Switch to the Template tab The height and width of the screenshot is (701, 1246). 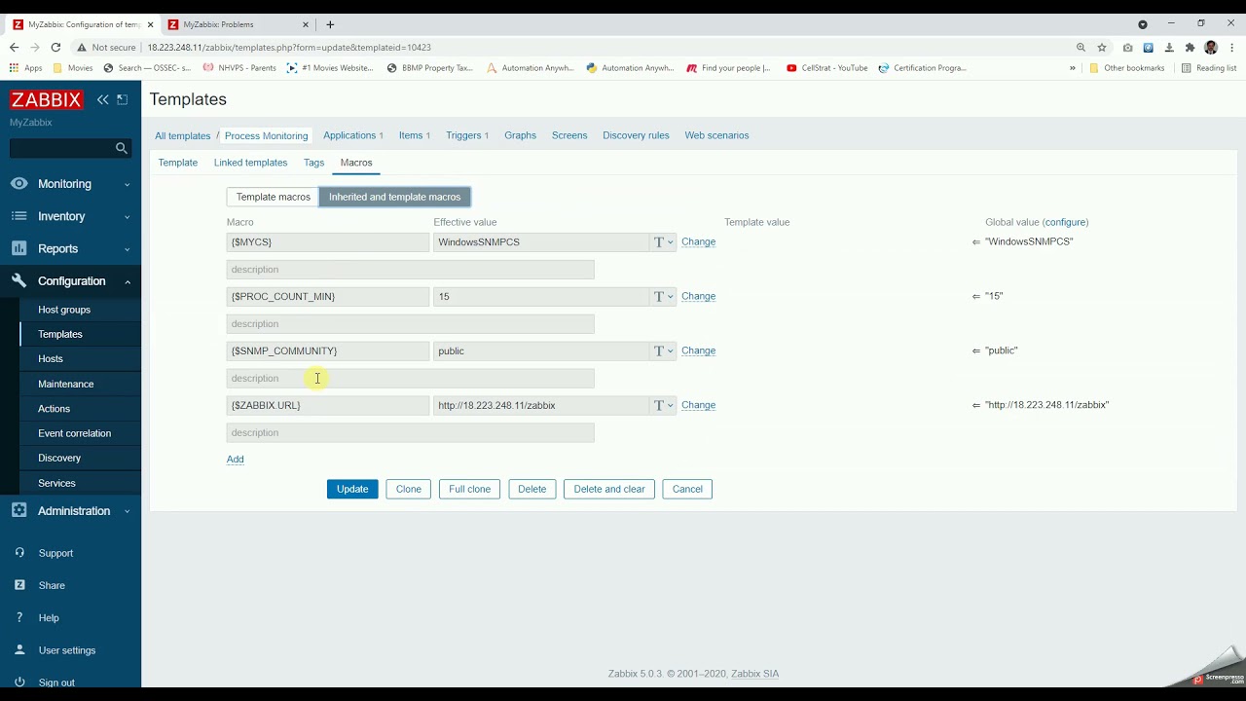[x=178, y=163]
